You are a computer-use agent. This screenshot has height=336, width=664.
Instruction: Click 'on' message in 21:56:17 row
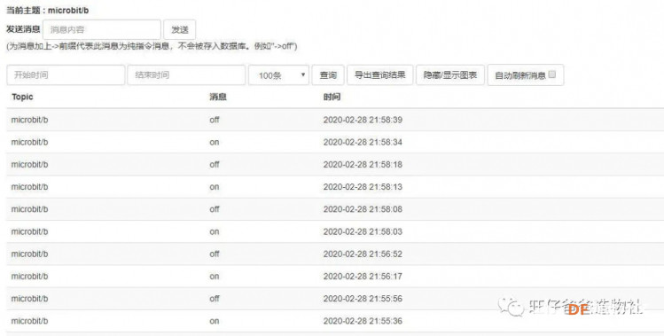click(215, 277)
